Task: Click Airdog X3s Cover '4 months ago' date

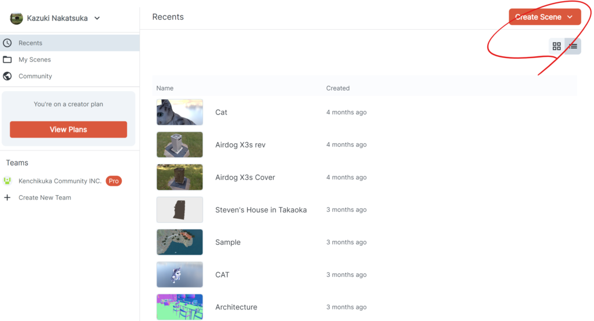Action: pyautogui.click(x=346, y=178)
